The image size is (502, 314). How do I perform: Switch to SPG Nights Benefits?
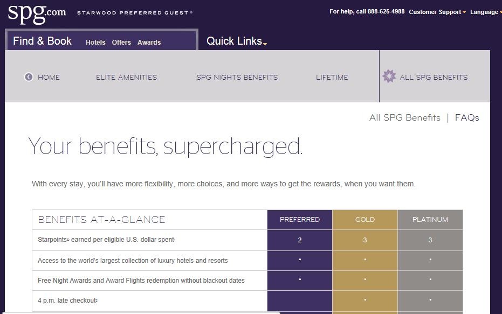click(237, 77)
